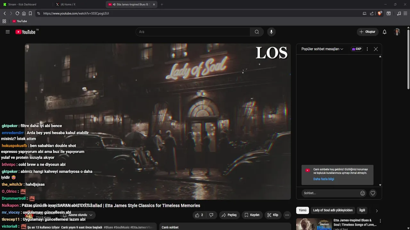
Task: Reload the page
Action: point(17,13)
